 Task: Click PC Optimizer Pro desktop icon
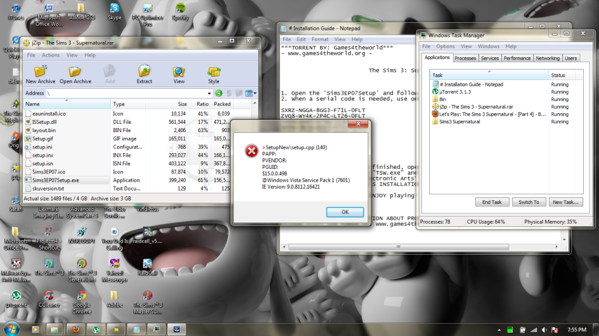pyautogui.click(x=148, y=15)
